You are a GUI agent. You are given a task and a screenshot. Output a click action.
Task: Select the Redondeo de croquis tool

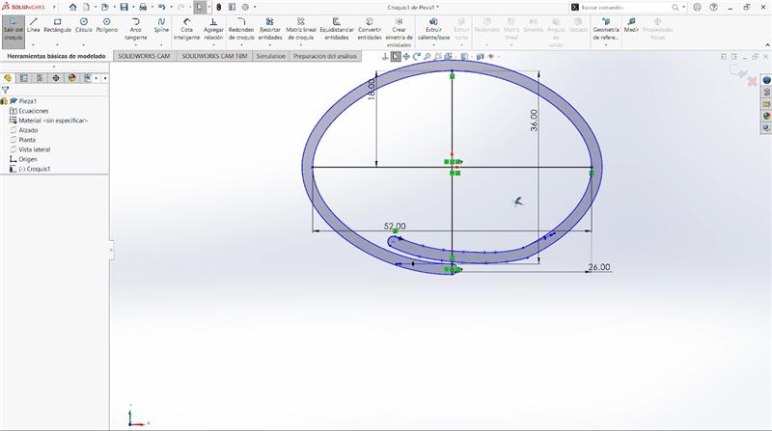(x=241, y=29)
